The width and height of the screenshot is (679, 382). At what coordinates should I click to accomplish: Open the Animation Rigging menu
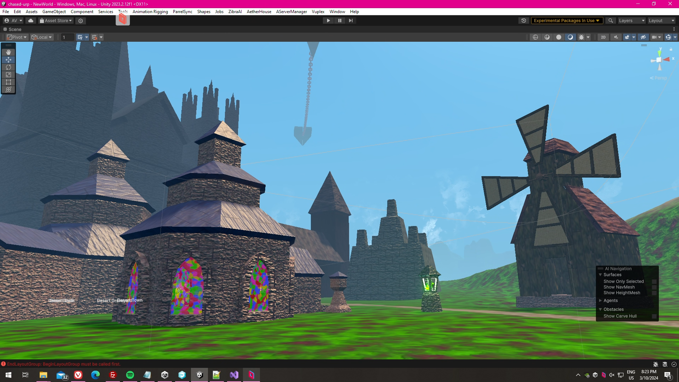(150, 12)
